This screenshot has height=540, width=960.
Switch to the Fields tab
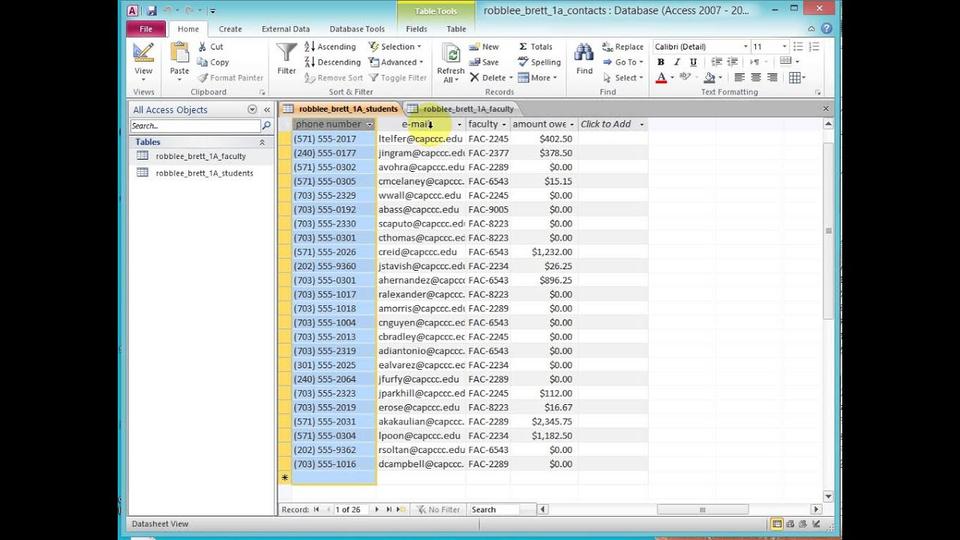point(416,28)
